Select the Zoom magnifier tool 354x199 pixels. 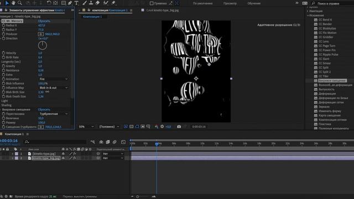pos(20,3)
